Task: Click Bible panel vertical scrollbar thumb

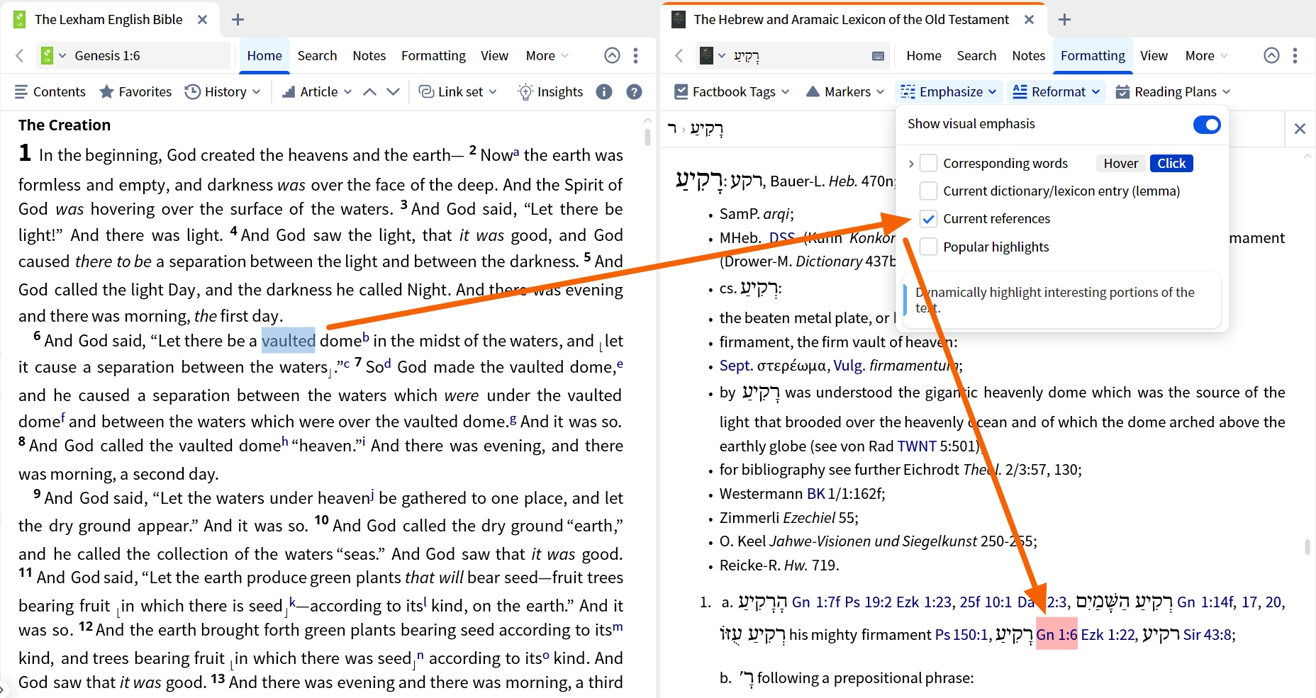Action: 647,137
